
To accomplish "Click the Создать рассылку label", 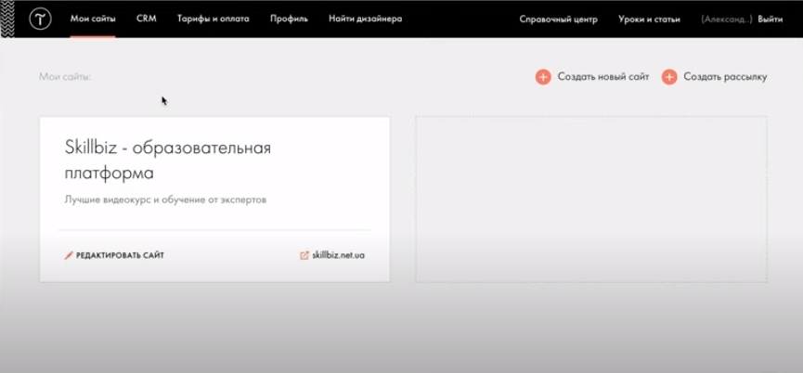I will pos(725,77).
